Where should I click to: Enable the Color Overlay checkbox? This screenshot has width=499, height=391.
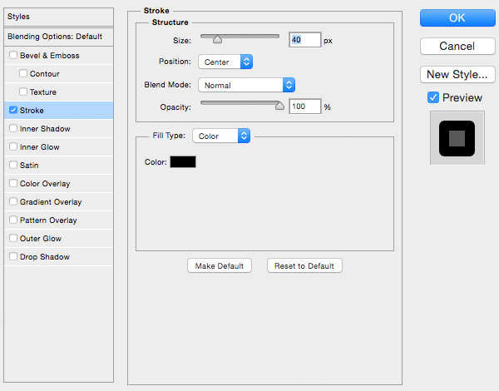13,183
